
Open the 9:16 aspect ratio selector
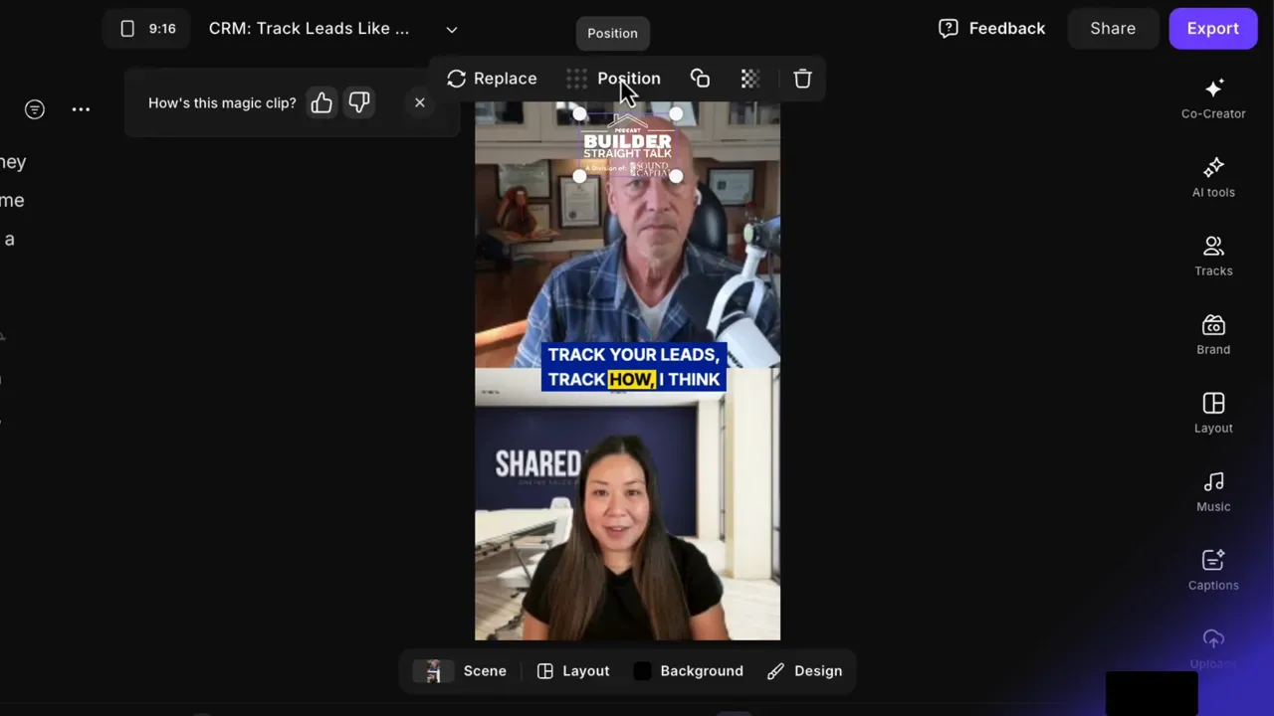pos(146,28)
